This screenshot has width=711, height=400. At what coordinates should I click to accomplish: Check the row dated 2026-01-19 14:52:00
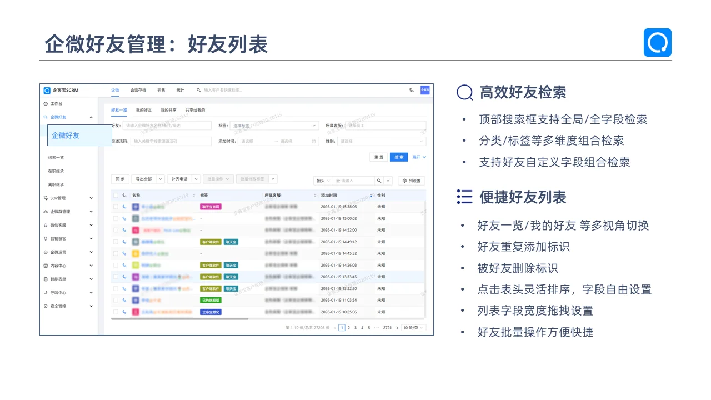pyautogui.click(x=116, y=230)
